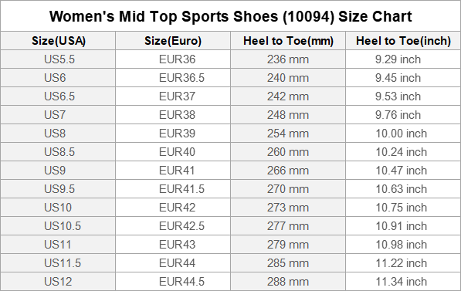The width and height of the screenshot is (461, 291).
Task: Select the US12 size cell
Action: coord(58,282)
